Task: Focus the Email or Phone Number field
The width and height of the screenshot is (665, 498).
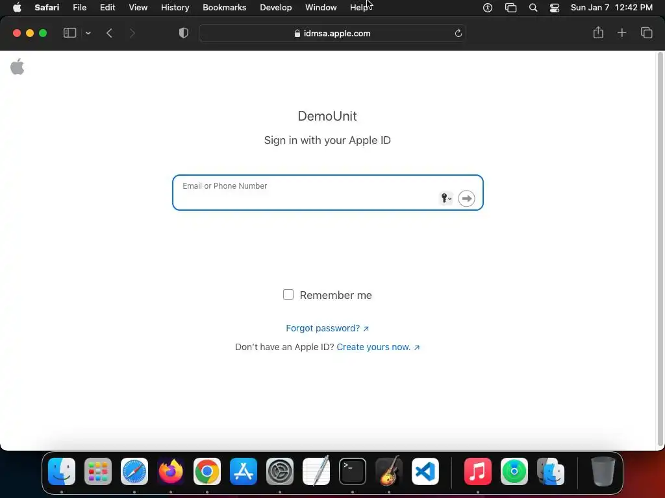Action: [327, 193]
